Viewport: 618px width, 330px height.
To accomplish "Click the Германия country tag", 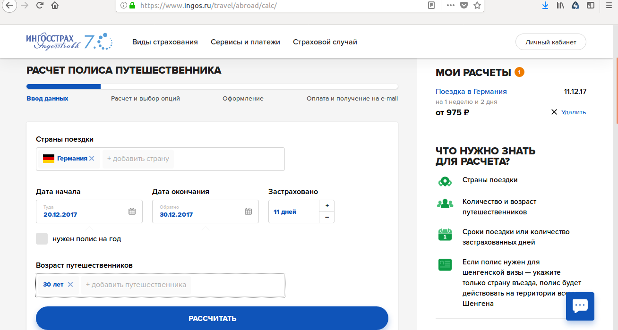I will (69, 159).
